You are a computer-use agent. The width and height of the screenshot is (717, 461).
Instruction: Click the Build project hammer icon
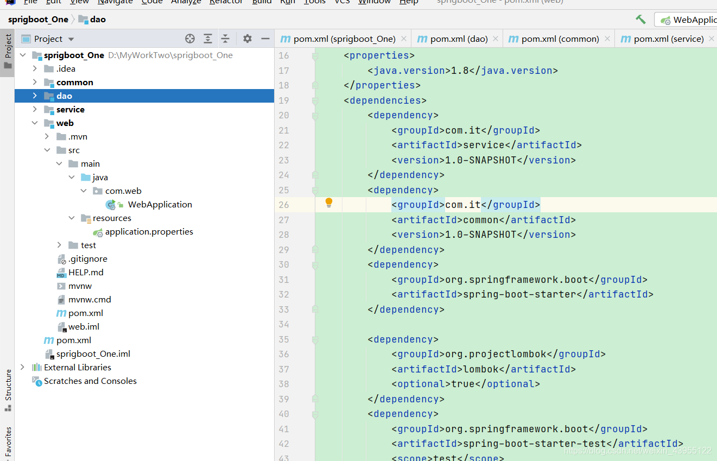coord(640,20)
